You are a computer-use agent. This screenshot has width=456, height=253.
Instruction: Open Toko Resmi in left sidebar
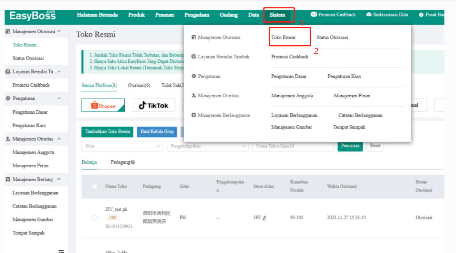(x=24, y=45)
